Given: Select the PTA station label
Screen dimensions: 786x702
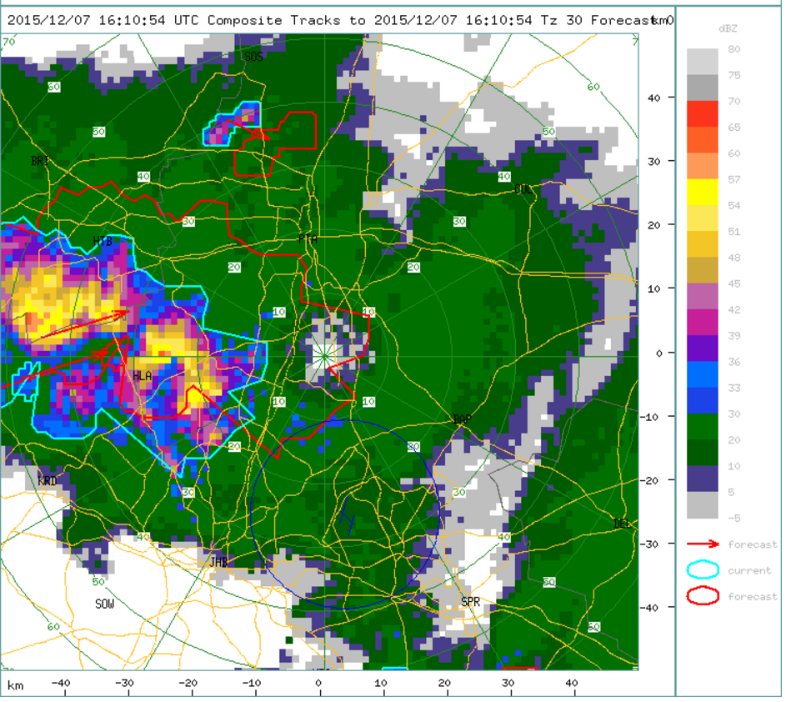Looking at the screenshot, I should [309, 240].
